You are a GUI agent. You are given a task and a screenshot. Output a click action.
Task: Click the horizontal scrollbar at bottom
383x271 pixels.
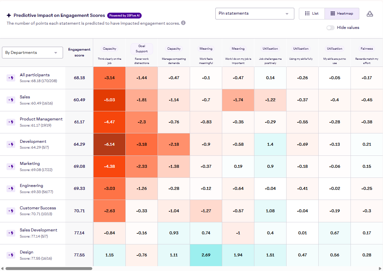coord(49,268)
